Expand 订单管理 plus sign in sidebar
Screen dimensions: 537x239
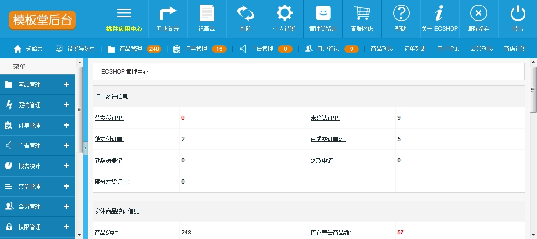[x=66, y=125]
